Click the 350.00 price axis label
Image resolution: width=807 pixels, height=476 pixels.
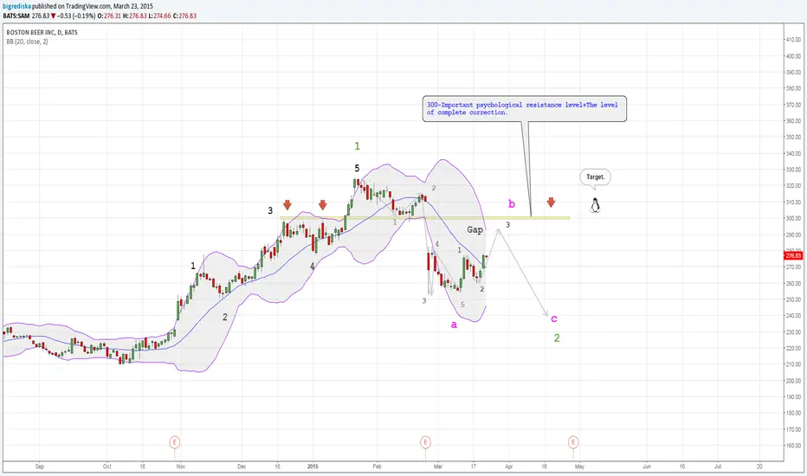pos(793,137)
